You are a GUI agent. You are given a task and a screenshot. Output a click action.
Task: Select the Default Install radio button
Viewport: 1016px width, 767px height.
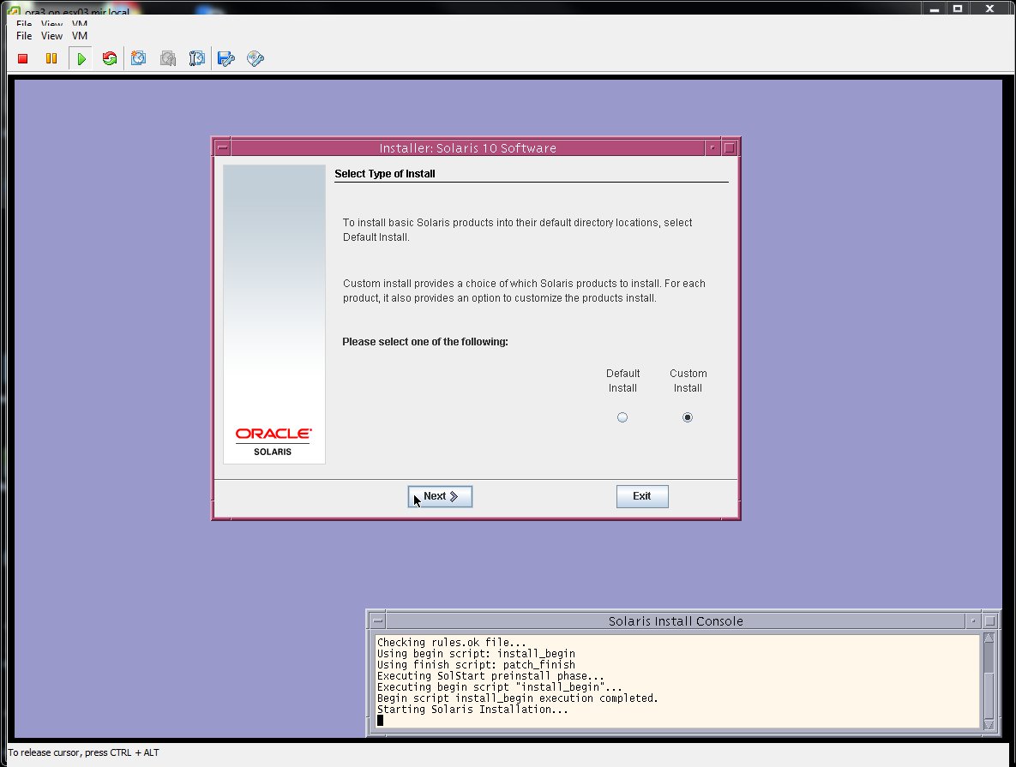tap(622, 417)
